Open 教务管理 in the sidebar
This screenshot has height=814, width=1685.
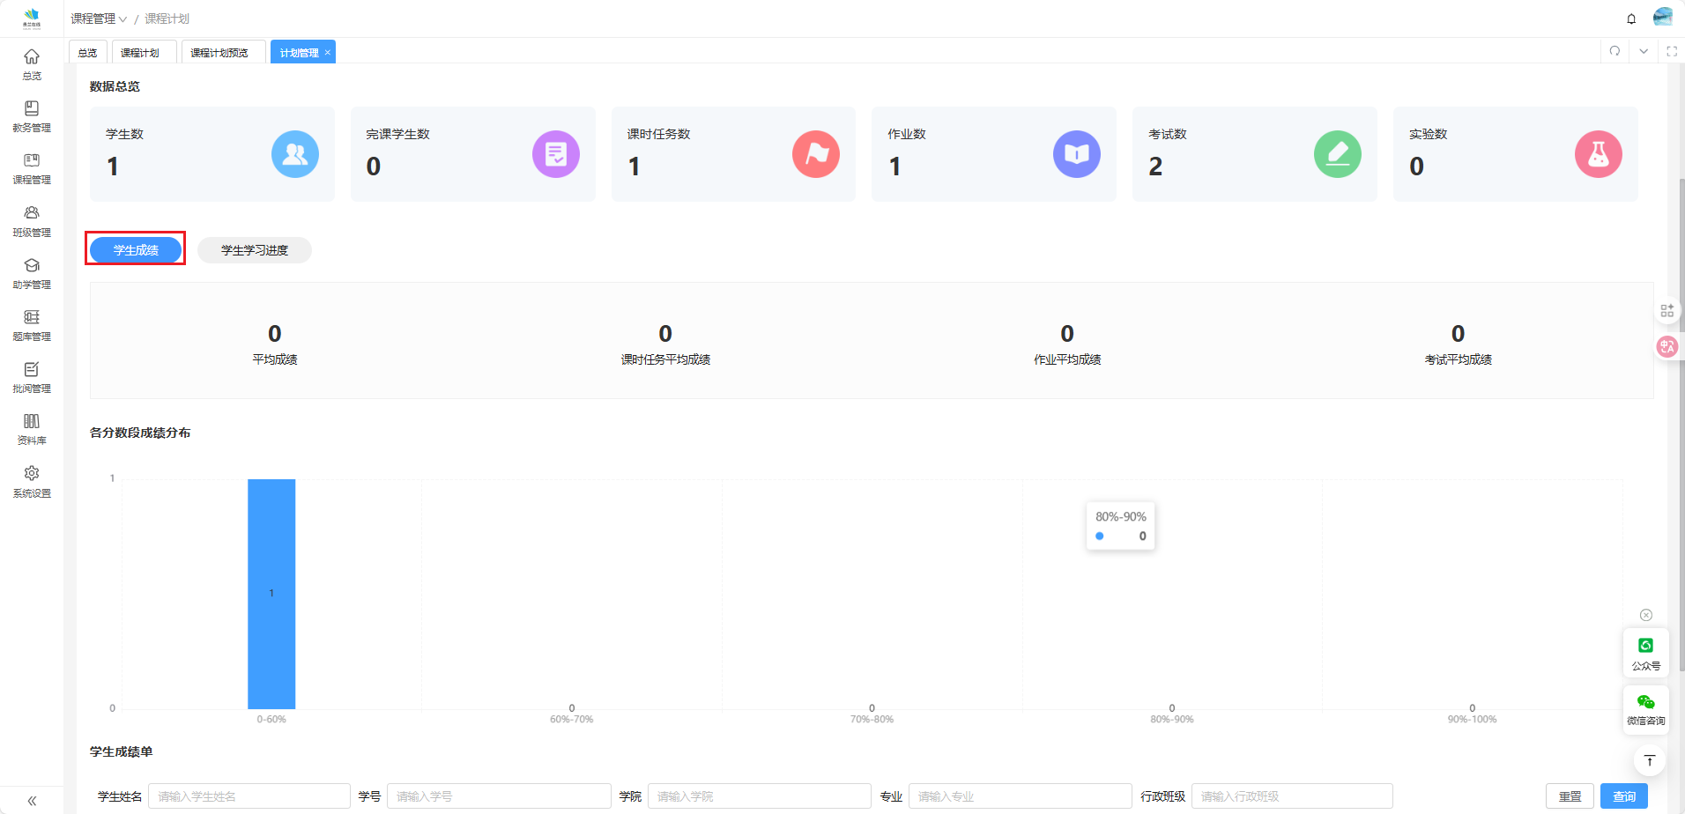[32, 116]
